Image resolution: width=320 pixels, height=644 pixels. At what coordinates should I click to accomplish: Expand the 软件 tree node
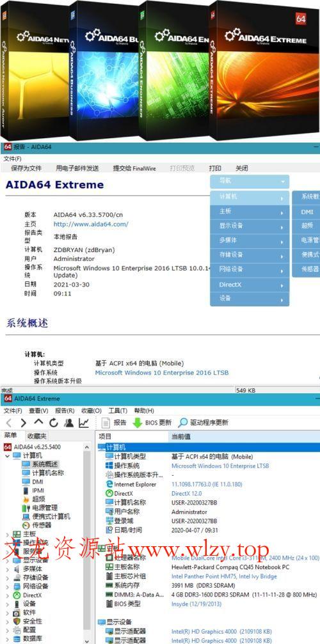(x=8, y=613)
